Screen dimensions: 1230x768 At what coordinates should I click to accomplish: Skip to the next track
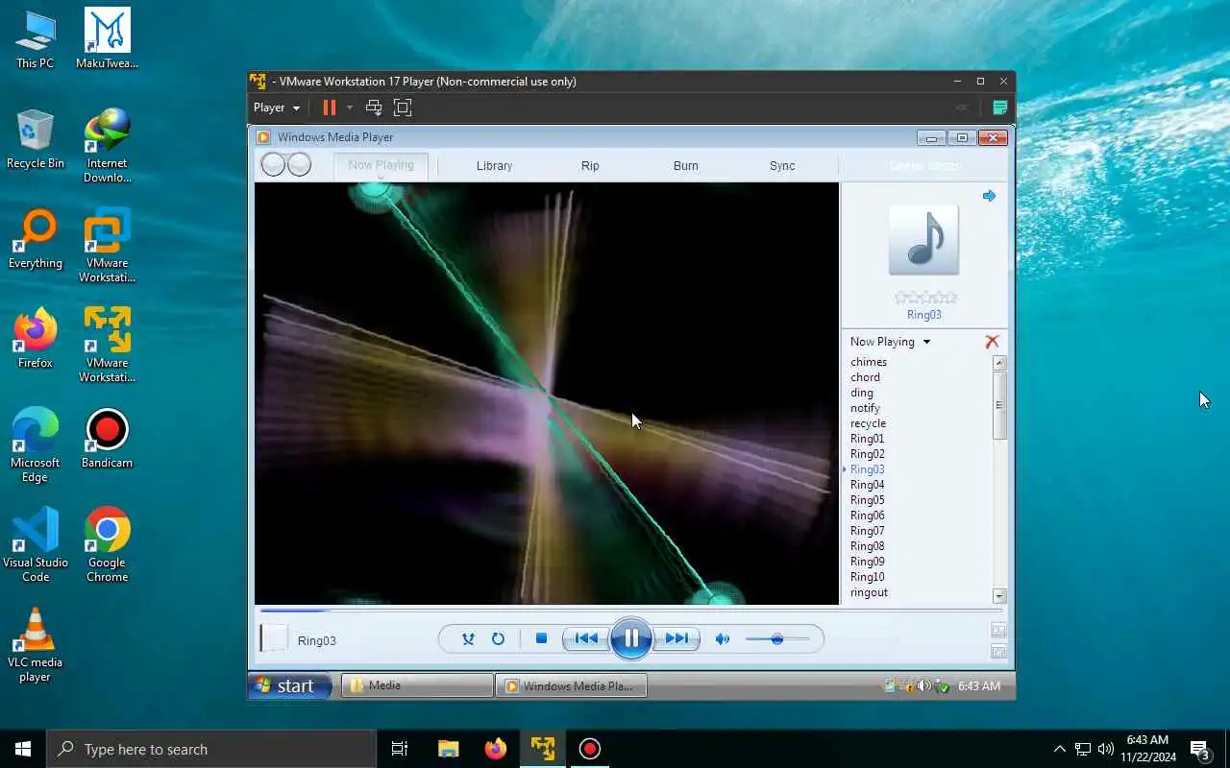pos(676,638)
